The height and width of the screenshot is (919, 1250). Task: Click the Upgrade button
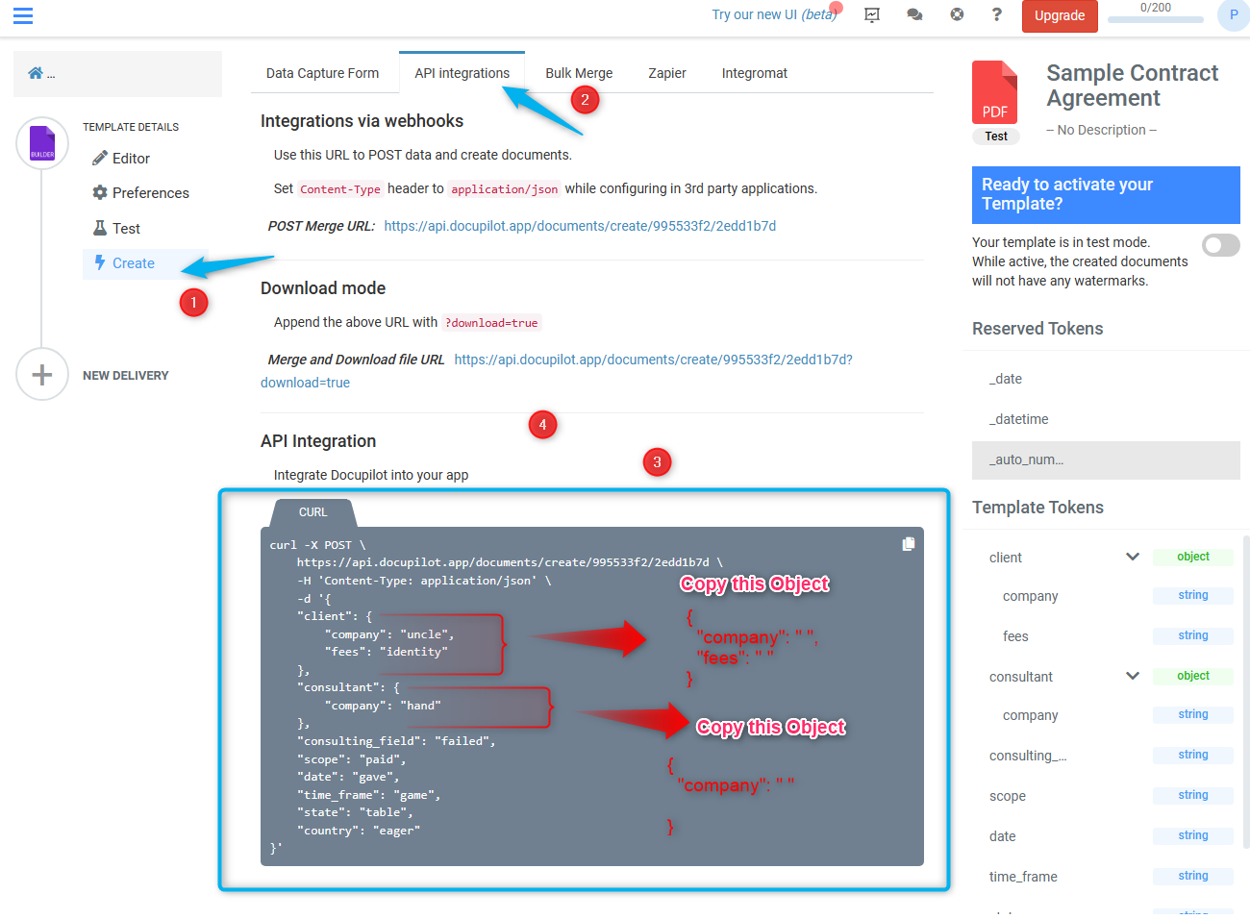click(1060, 15)
